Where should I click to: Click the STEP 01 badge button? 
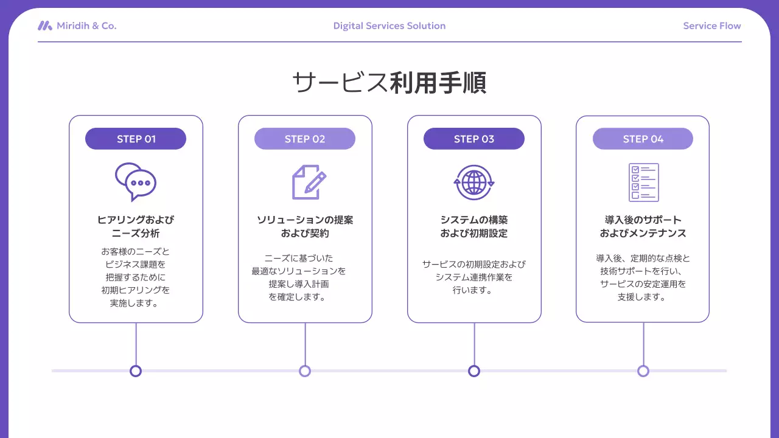(x=135, y=138)
